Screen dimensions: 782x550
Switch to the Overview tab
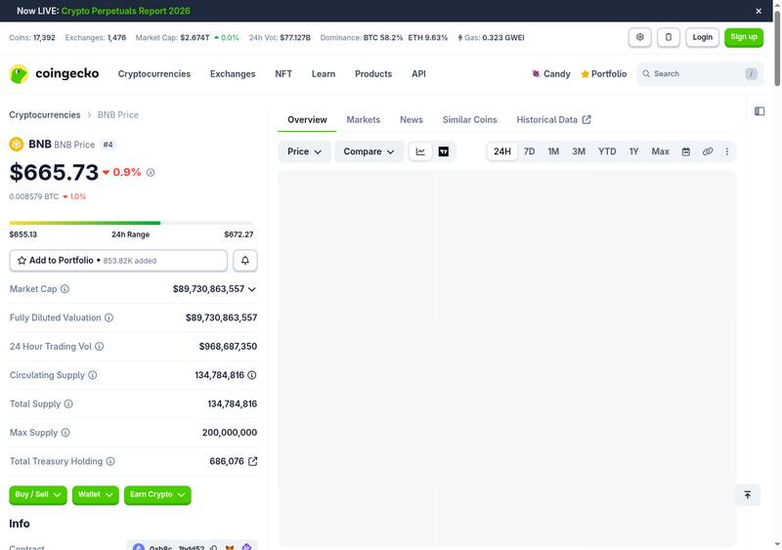point(307,120)
